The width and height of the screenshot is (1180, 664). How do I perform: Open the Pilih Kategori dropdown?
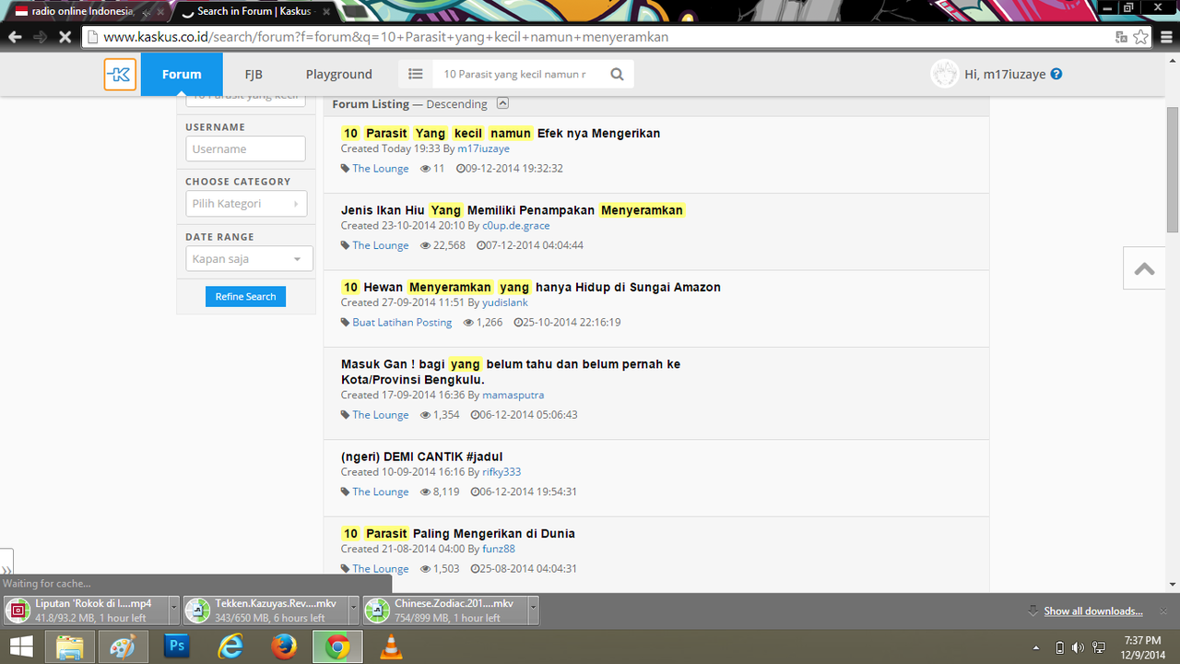pyautogui.click(x=246, y=204)
